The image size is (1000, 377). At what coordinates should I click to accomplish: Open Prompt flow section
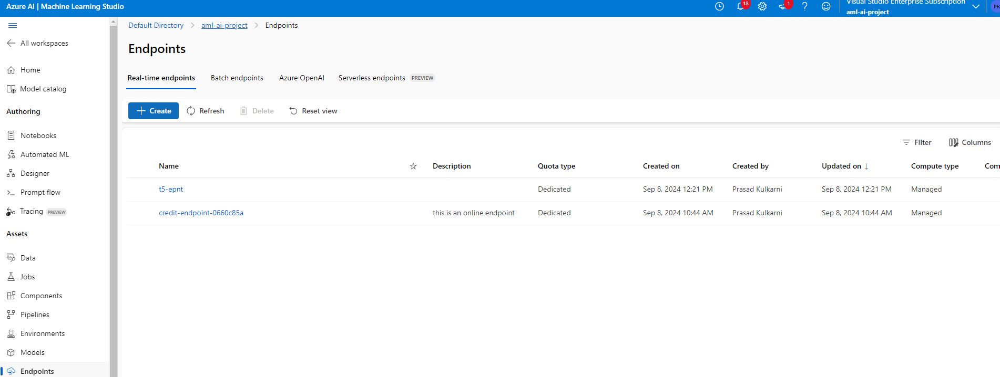(34, 192)
